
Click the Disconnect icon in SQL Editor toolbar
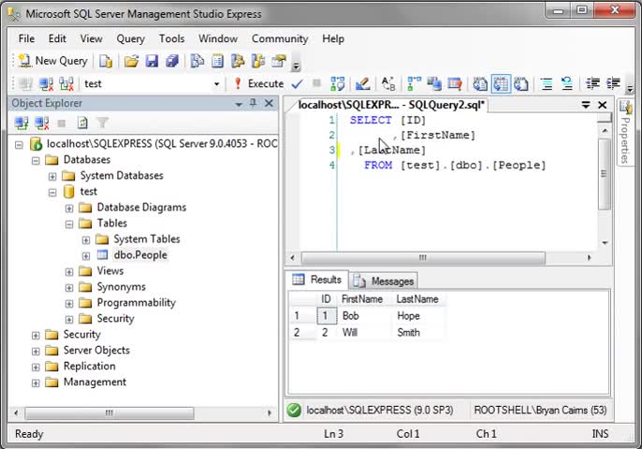(x=46, y=84)
